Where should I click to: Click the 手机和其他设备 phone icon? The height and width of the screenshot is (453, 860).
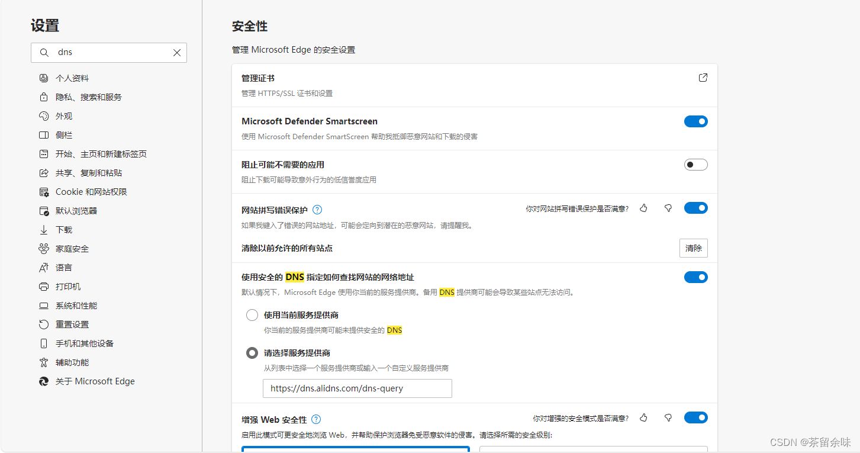44,343
